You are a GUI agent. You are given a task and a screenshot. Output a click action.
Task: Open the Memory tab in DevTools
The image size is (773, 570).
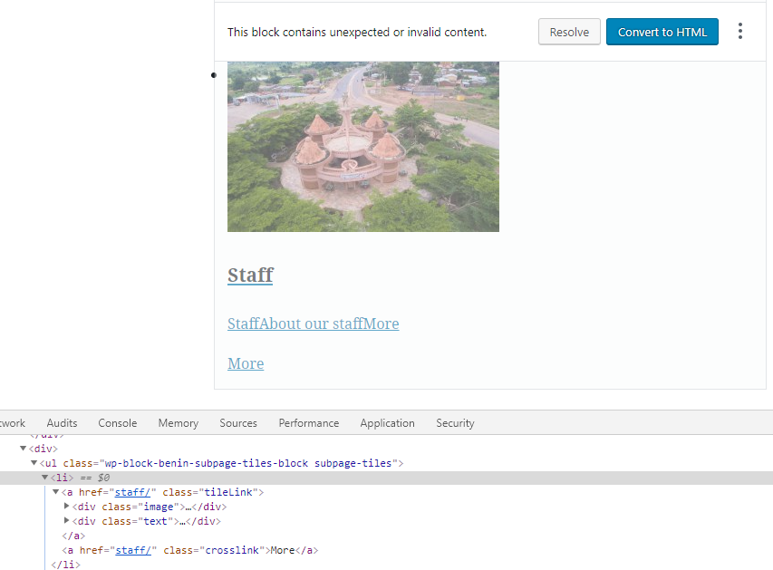pyautogui.click(x=178, y=423)
